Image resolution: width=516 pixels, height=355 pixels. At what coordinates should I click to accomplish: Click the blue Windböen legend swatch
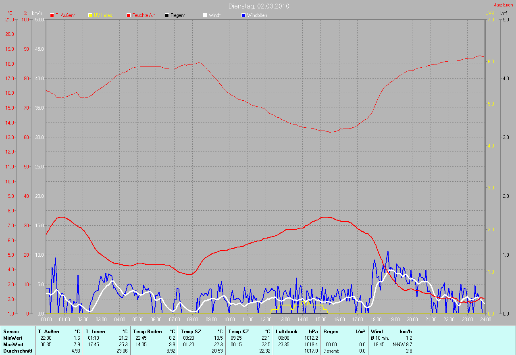pyautogui.click(x=243, y=15)
